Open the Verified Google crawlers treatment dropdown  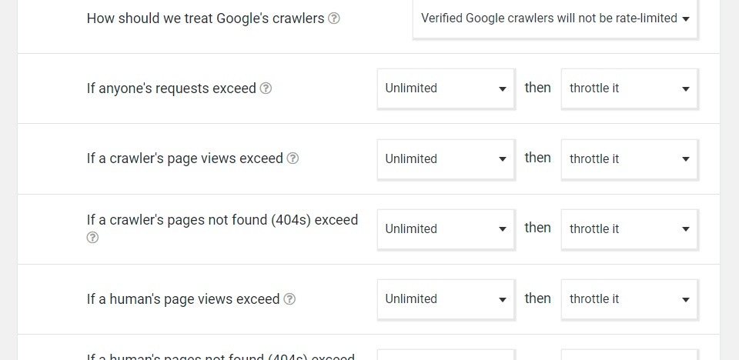tap(555, 18)
